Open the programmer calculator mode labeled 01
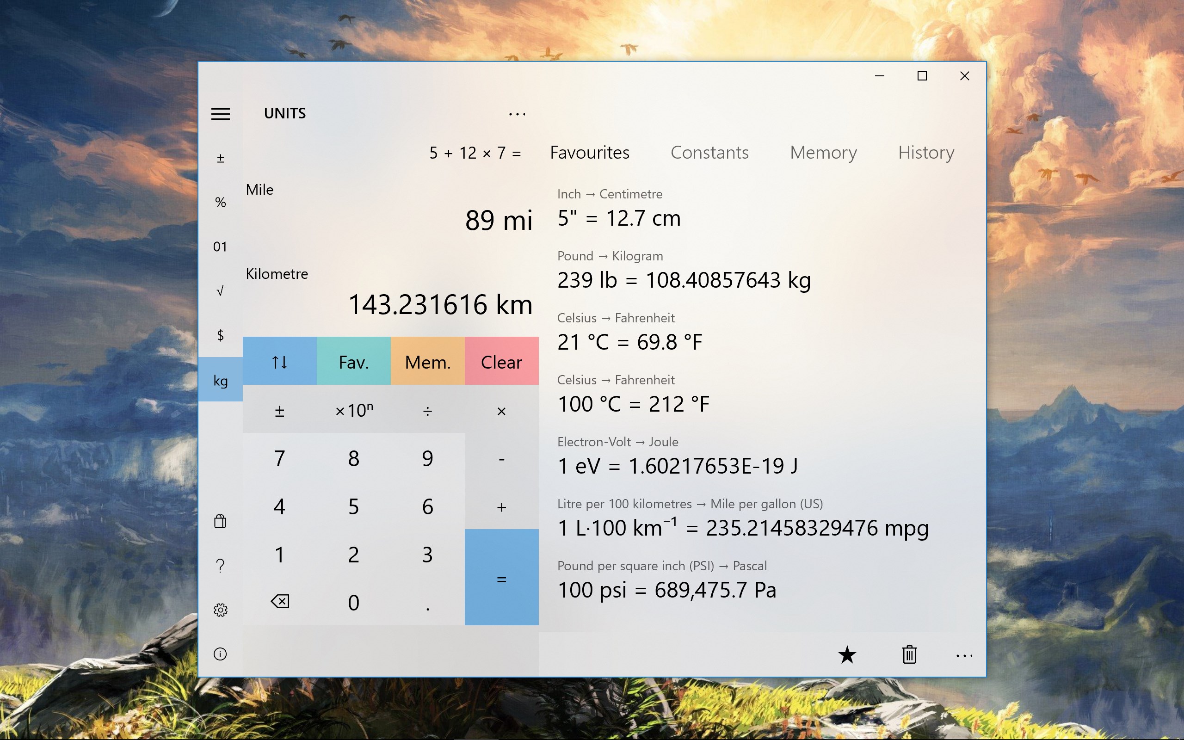 point(220,246)
